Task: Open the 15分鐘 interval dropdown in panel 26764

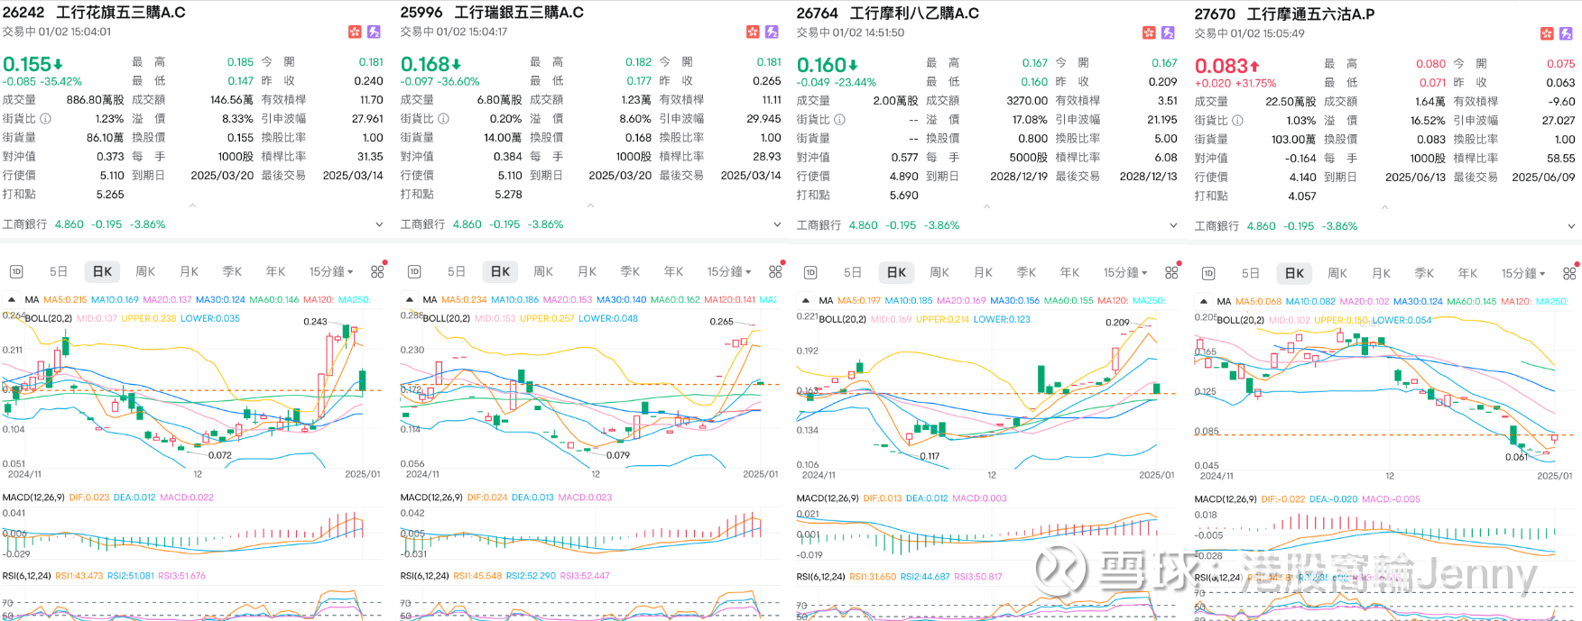Action: [x=1125, y=272]
